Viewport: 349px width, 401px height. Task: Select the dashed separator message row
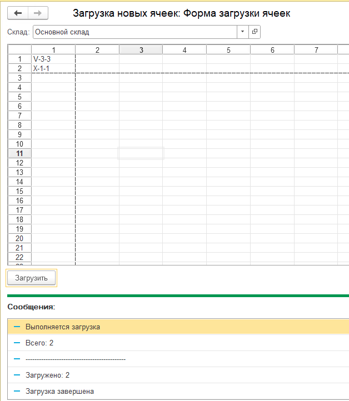tap(178, 359)
